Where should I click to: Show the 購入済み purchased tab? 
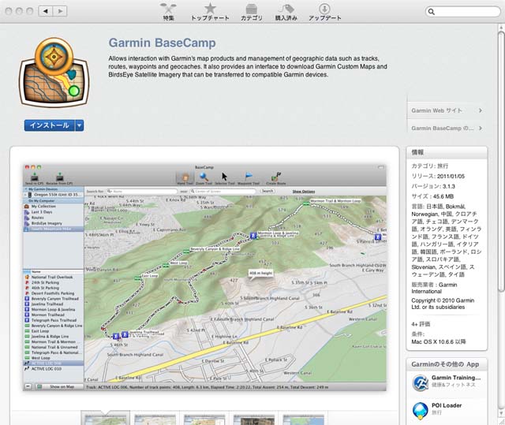[x=286, y=12]
